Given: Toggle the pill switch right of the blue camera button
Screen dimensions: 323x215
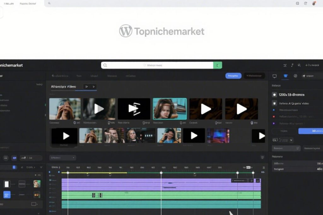Looking at the screenshot, I should tap(31, 158).
